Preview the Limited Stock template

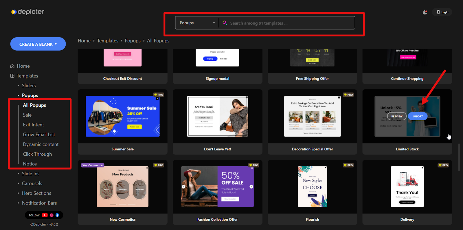397,116
